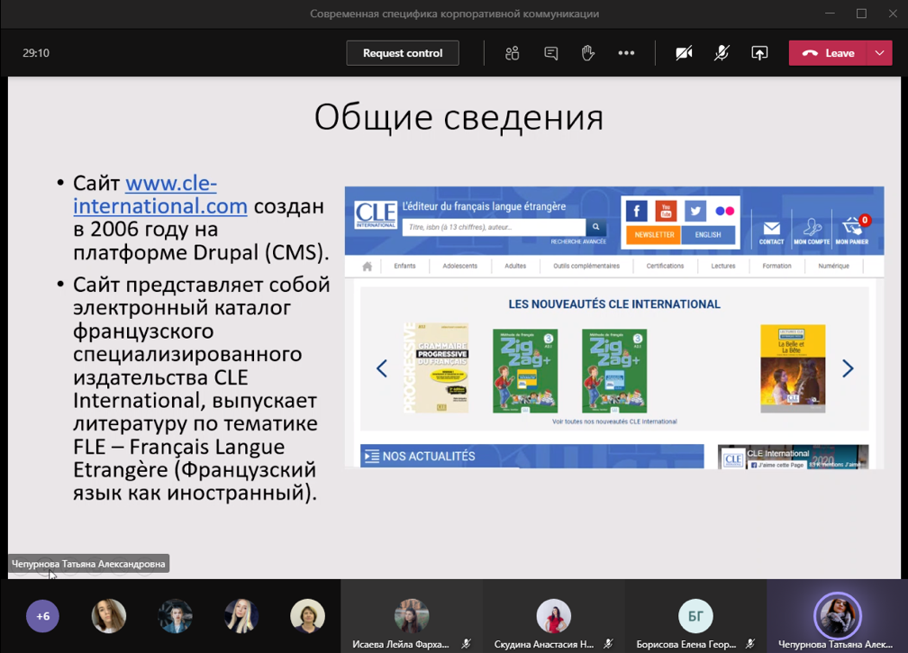Select Исаева Лейла participant tile

click(x=412, y=616)
